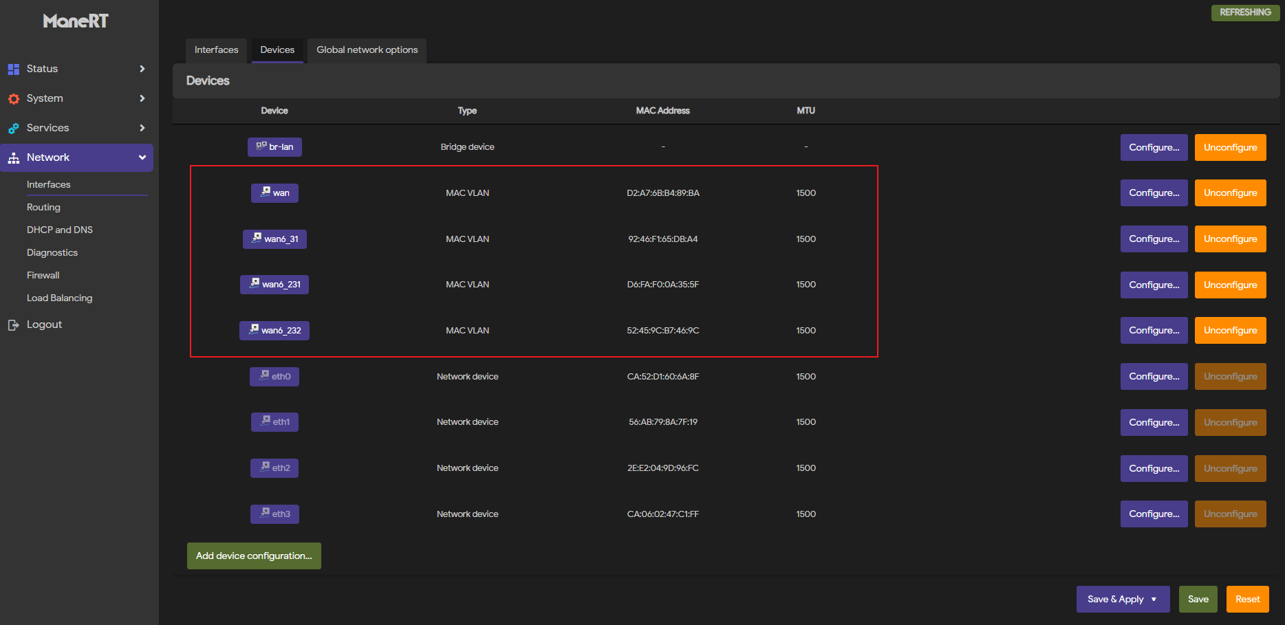1285x625 pixels.
Task: Collapse the Network menu chevron
Action: point(142,157)
